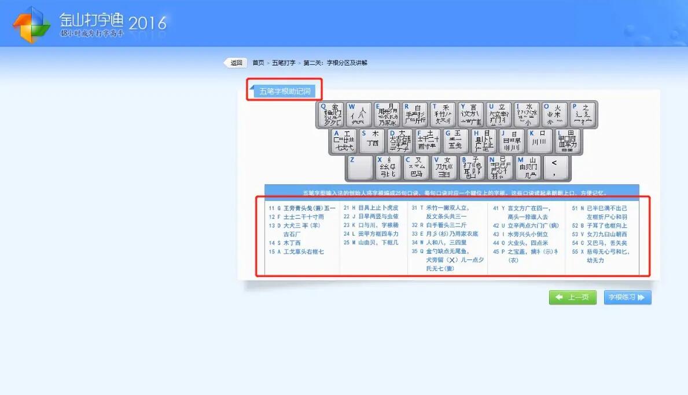Open the 五笔打字 breadcrumb link
The width and height of the screenshot is (688, 395).
(284, 63)
